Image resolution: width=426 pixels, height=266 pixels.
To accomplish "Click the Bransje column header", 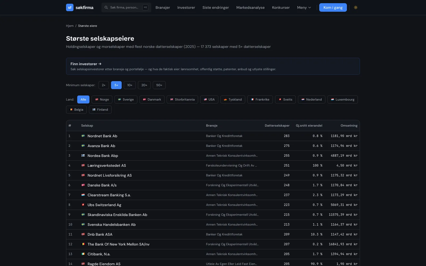I will pyautogui.click(x=212, y=126).
